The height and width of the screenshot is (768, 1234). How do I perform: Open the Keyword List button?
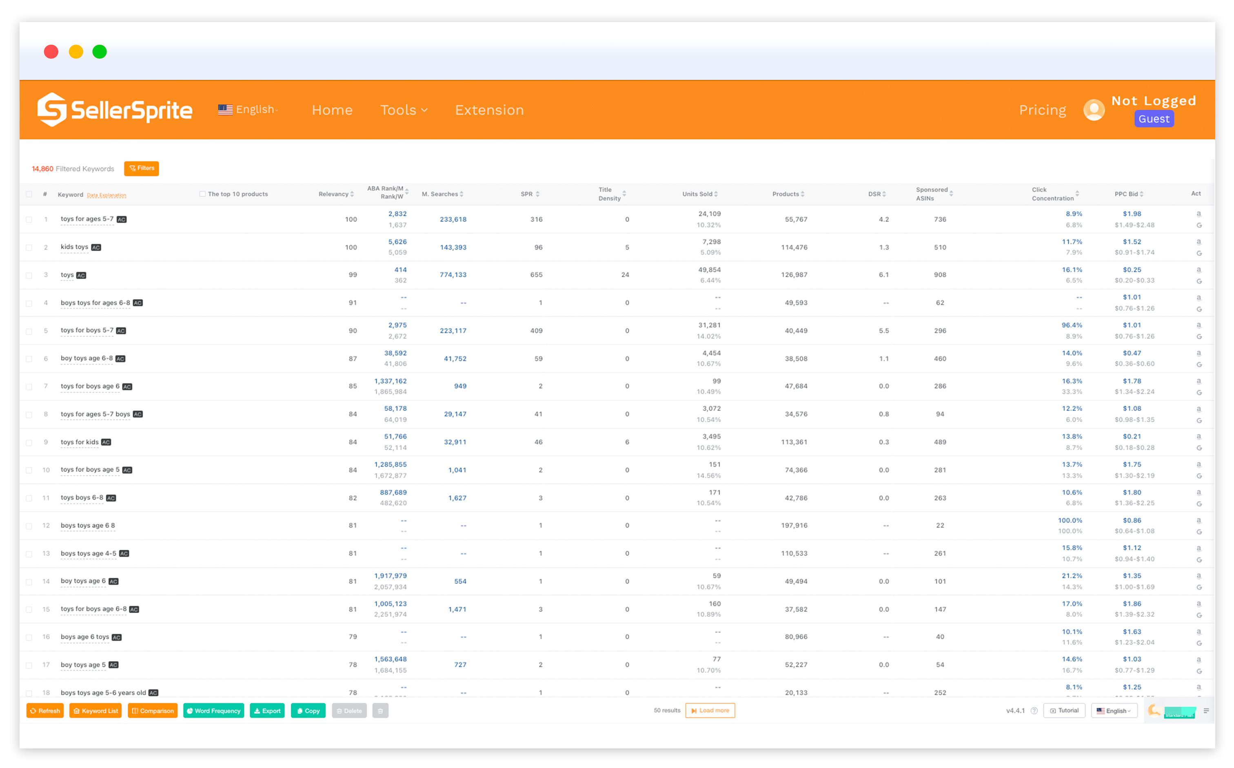tap(95, 710)
